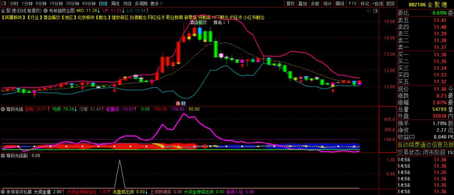
Task: Open the 雄安新区 concept tag
Action: pyautogui.click(x=120, y=17)
